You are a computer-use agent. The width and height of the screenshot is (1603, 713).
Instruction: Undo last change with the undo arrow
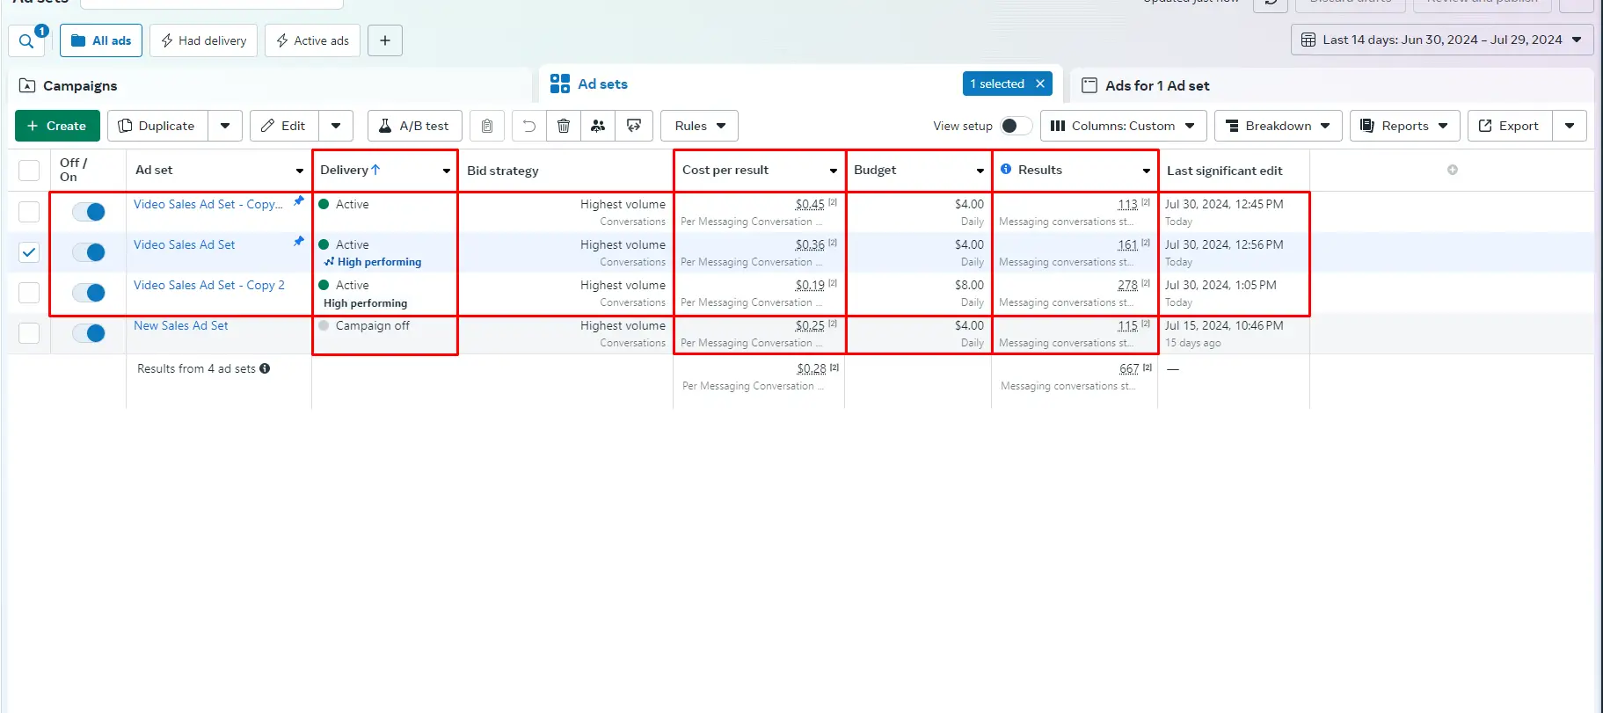[529, 126]
